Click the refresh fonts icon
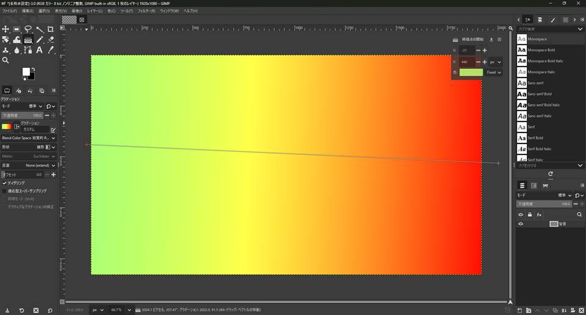 pyautogui.click(x=550, y=174)
